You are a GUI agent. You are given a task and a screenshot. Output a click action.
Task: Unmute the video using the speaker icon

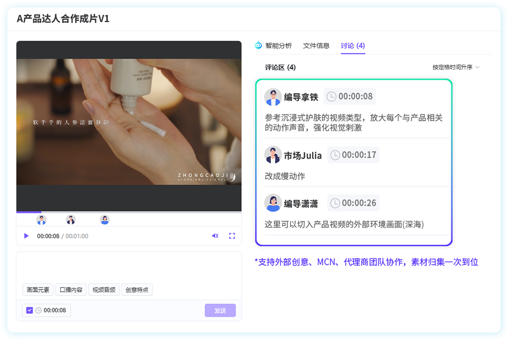[x=215, y=236]
